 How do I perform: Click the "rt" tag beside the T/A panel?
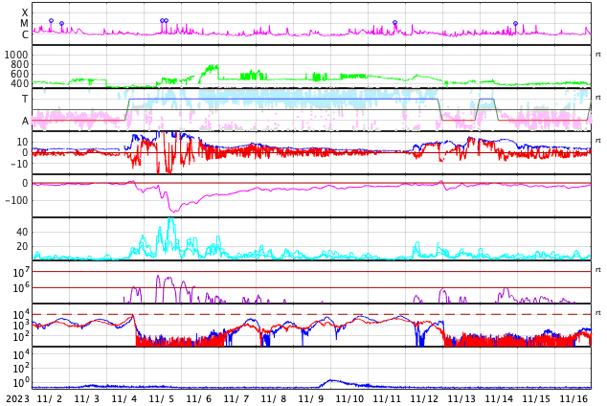coord(598,98)
